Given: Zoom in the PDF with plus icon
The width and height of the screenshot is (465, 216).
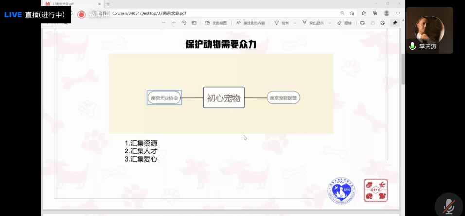Looking at the screenshot, I should [x=174, y=23].
